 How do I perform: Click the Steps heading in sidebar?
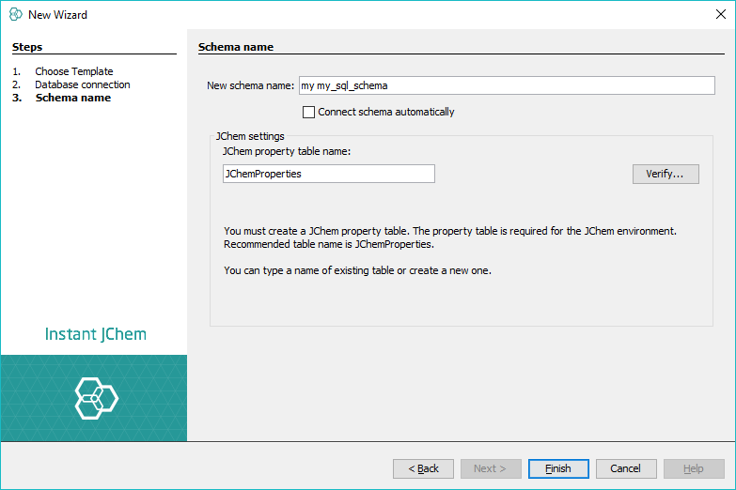pos(27,47)
